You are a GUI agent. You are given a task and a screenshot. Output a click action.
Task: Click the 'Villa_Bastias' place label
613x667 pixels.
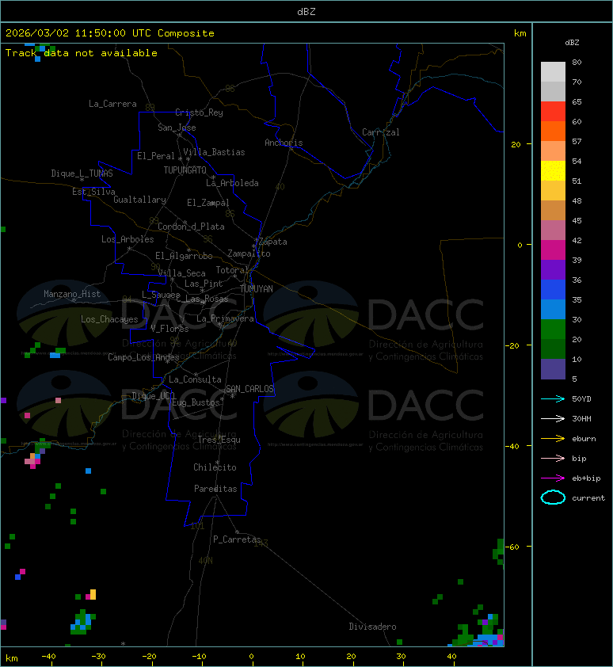click(x=215, y=152)
